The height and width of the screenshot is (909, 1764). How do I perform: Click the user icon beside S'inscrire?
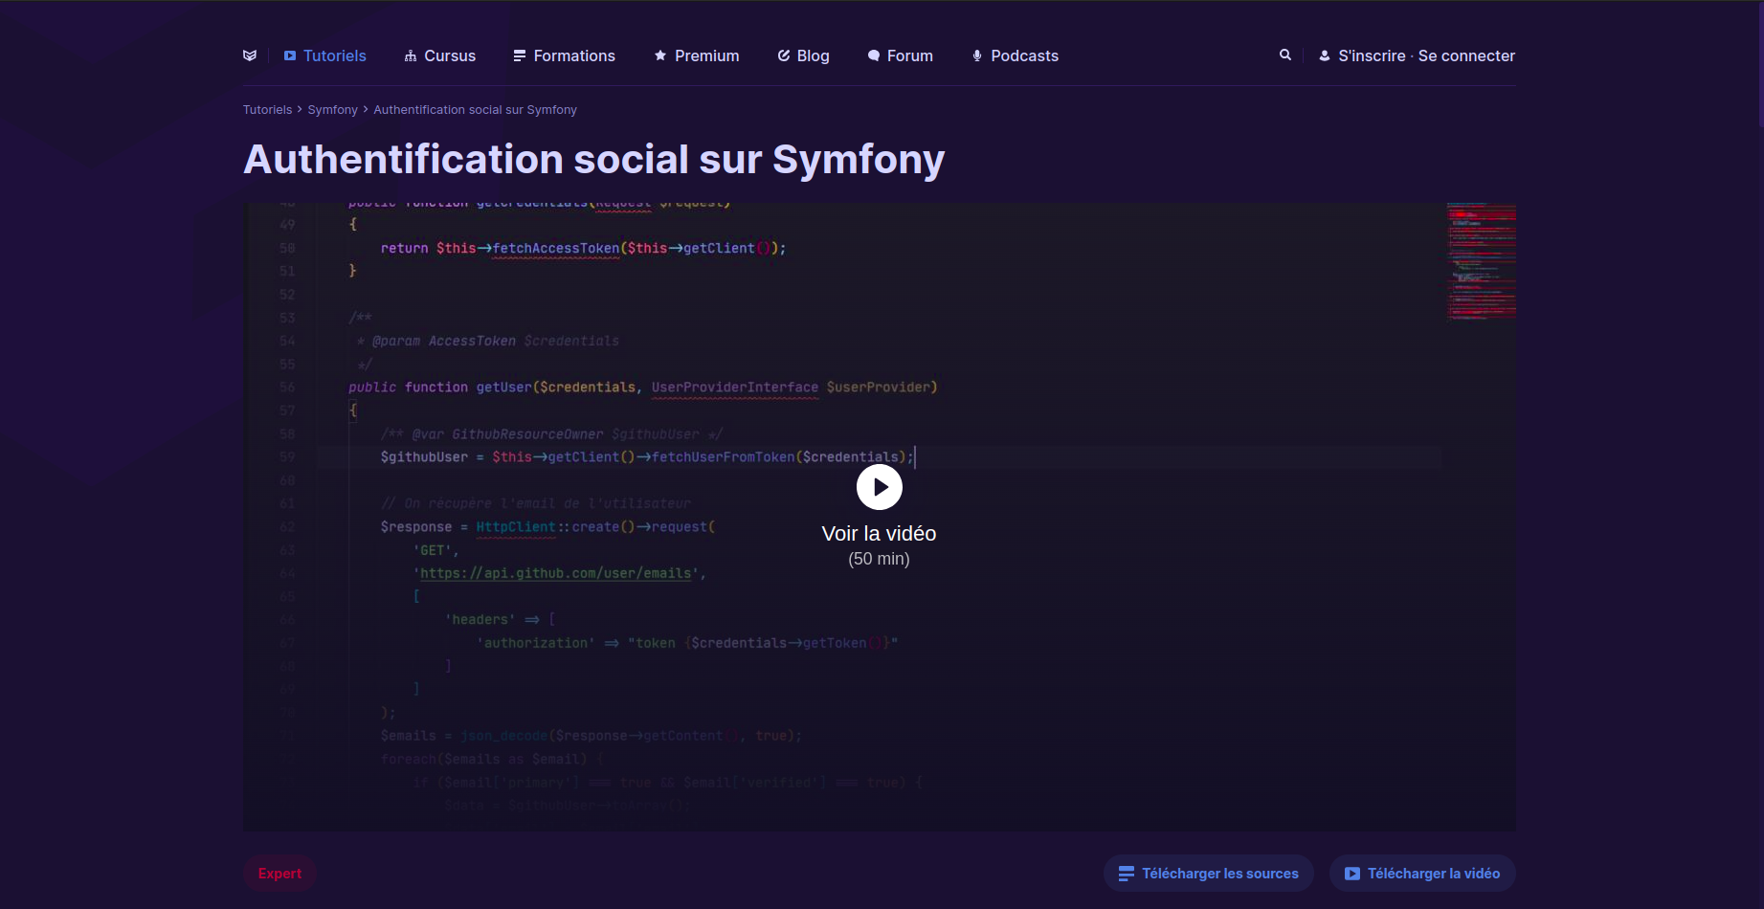tap(1324, 55)
